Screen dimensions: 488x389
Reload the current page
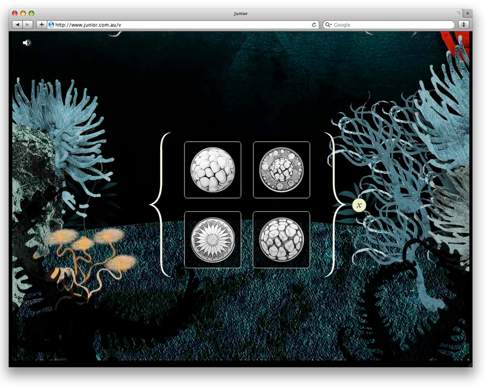tap(314, 25)
